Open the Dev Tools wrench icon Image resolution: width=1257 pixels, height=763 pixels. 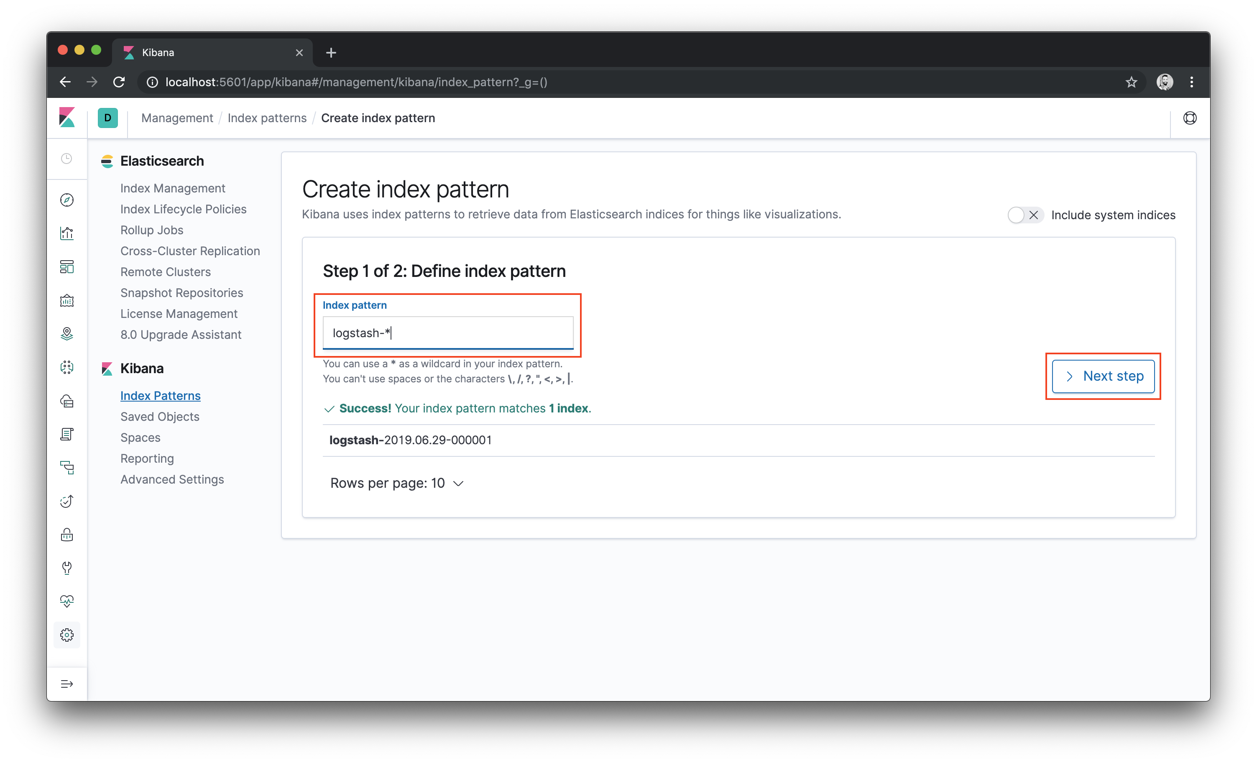point(67,568)
